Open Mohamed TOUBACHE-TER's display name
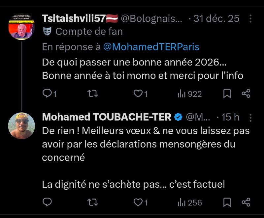This screenshot has width=264, height=218. point(107,117)
